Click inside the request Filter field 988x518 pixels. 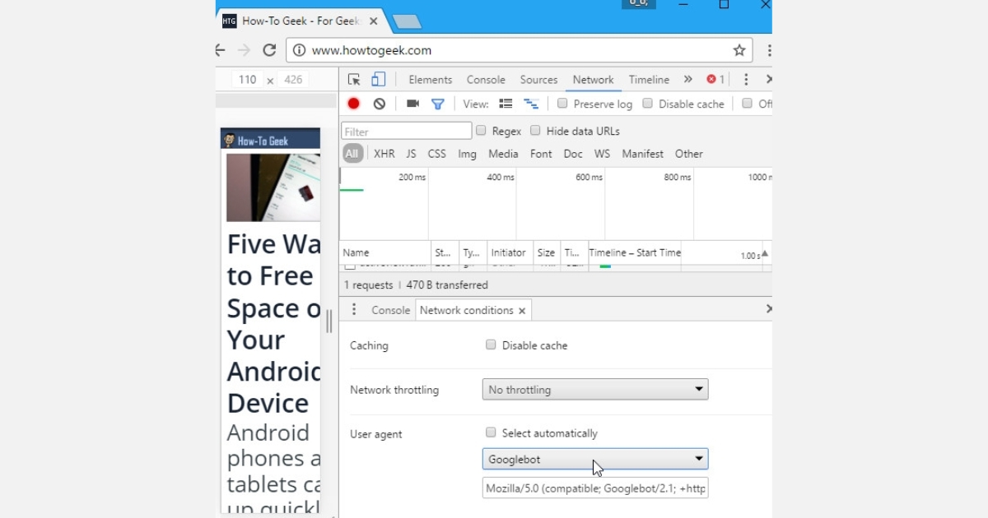pos(405,130)
